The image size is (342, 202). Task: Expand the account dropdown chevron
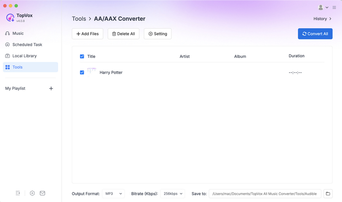tap(327, 7)
